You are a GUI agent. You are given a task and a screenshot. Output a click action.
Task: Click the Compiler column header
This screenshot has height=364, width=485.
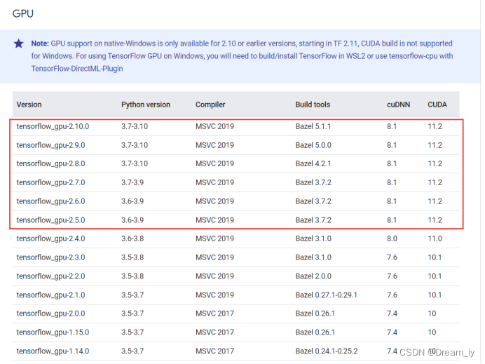click(210, 105)
